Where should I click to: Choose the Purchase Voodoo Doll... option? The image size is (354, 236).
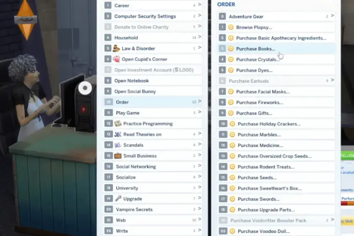click(276, 231)
